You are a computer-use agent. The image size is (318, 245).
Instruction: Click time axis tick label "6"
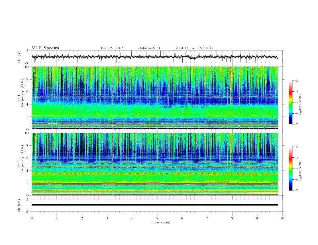pyautogui.click(x=182, y=218)
